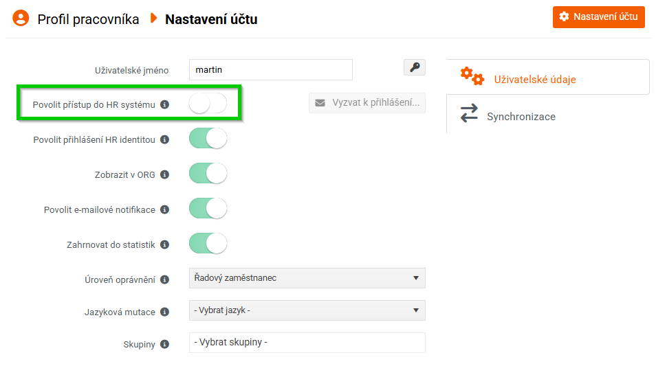656x366 pixels.
Task: Click info icon beside Povolit přihlášení HR identitou
Action: coord(164,139)
